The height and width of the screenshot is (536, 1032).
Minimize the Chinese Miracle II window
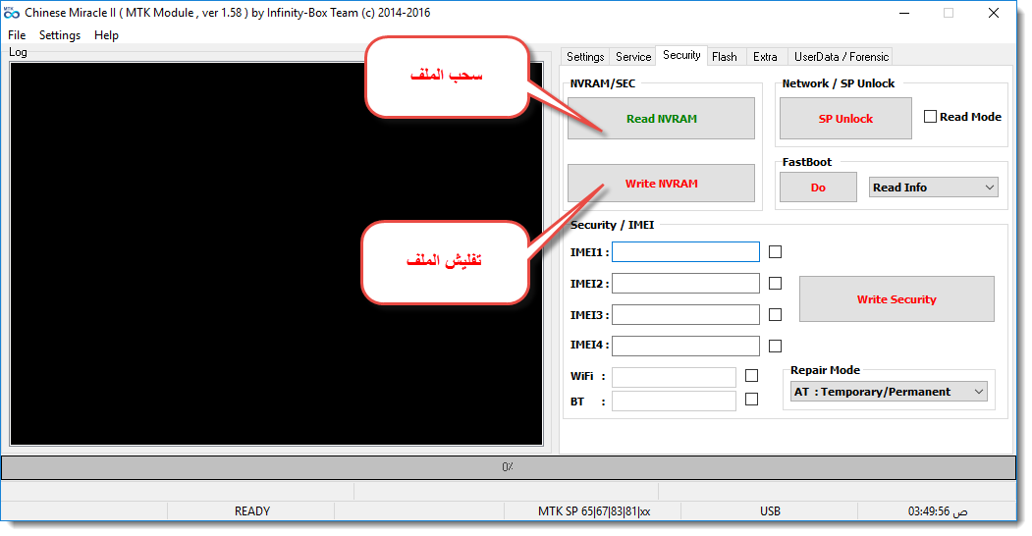905,13
